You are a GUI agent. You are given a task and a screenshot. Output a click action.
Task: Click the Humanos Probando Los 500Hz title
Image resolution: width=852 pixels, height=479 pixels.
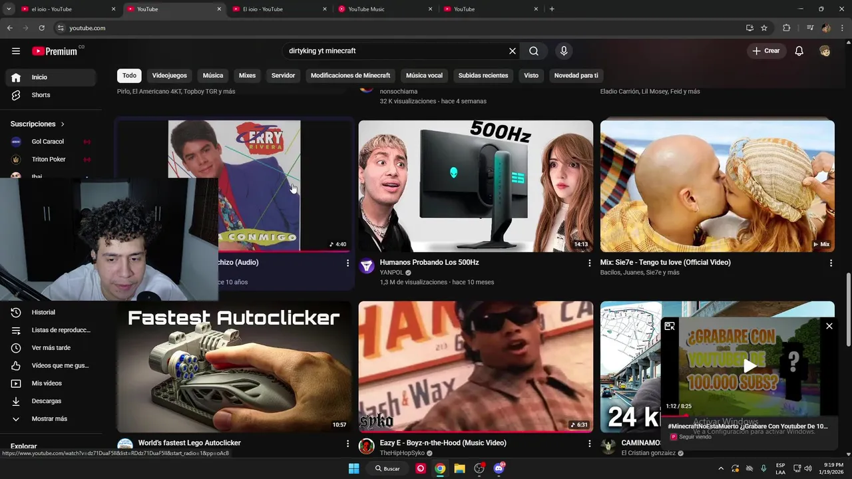point(429,263)
